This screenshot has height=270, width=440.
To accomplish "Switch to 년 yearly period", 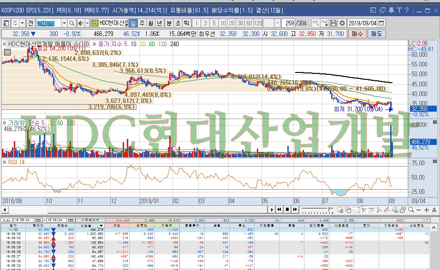I will 160,23.
